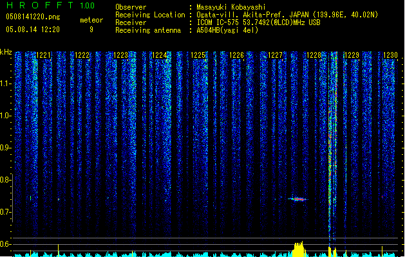
Task: Click the 1221 time marker
Action: [43, 55]
